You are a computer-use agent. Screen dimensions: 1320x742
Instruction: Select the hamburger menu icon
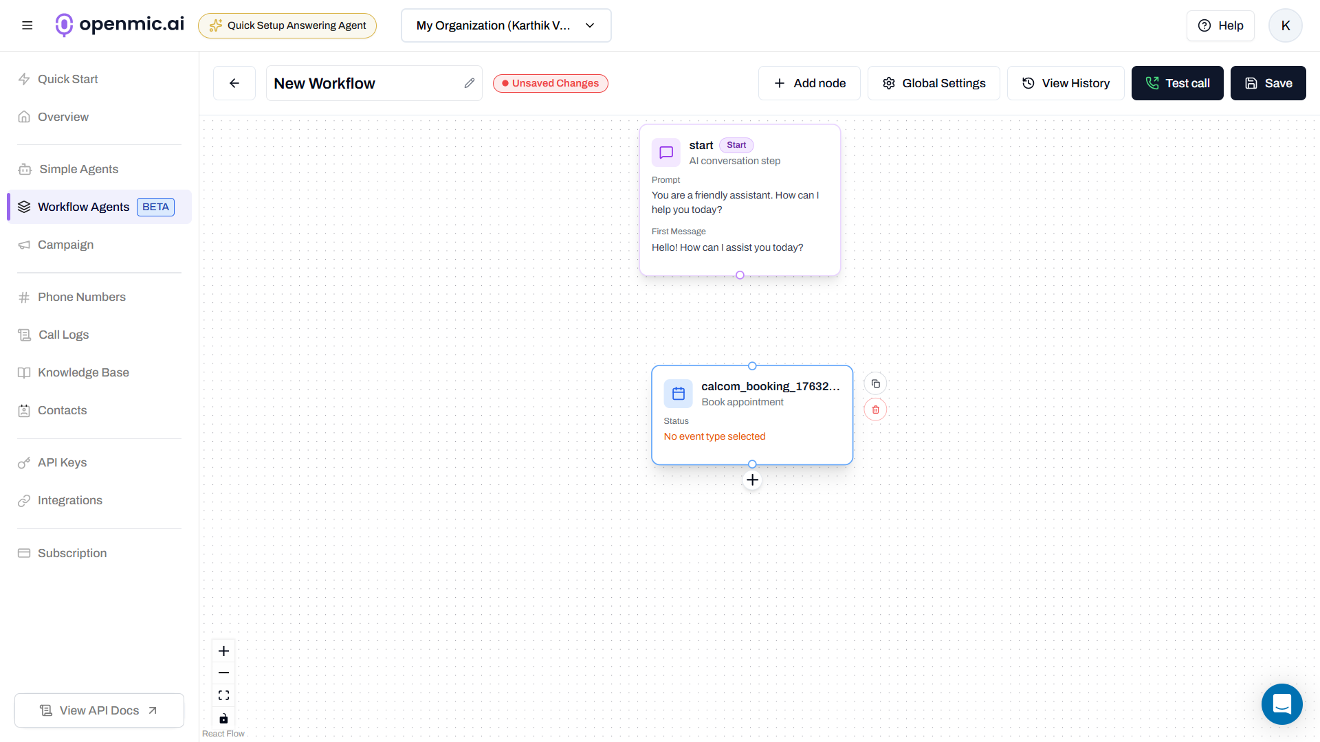pos(27,25)
